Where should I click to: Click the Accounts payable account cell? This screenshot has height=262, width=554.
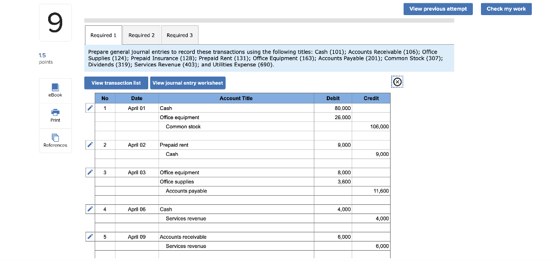(236, 191)
